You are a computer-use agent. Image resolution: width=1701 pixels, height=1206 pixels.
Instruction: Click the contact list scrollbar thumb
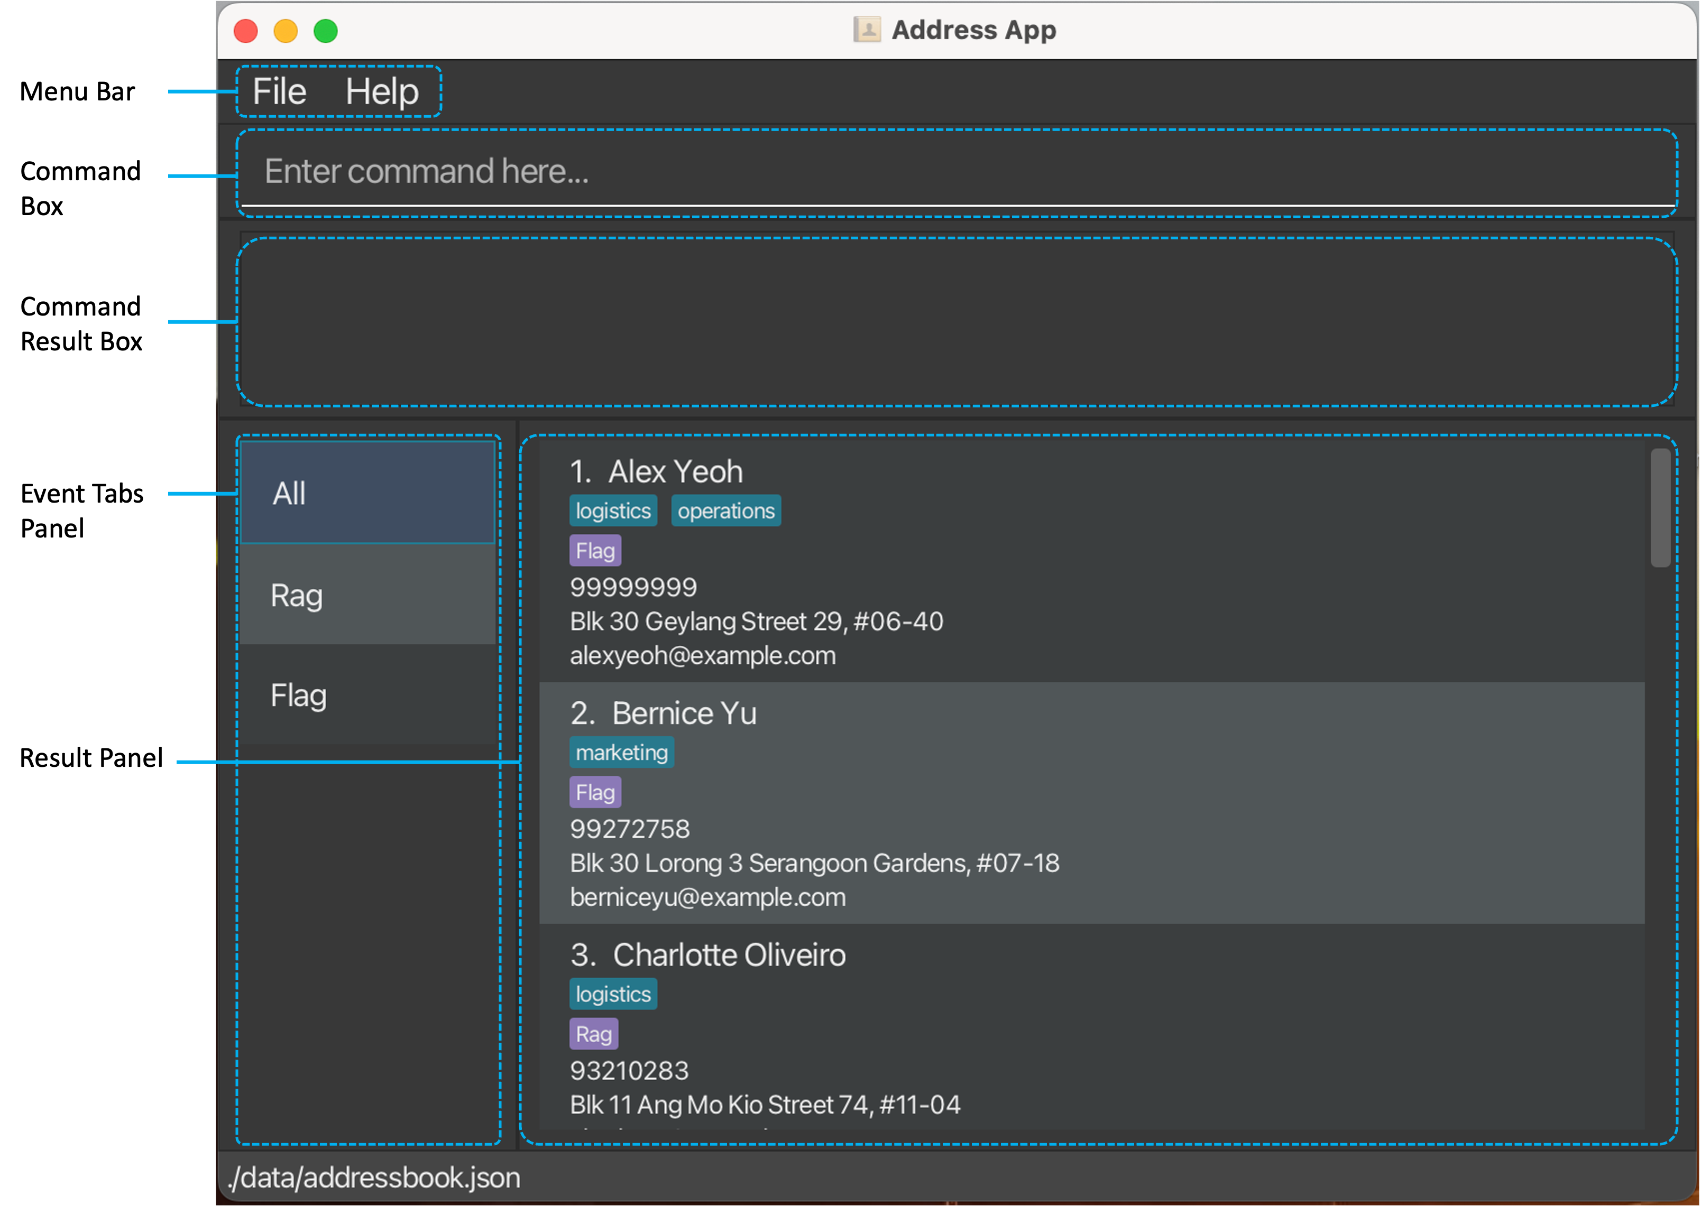[x=1660, y=509]
